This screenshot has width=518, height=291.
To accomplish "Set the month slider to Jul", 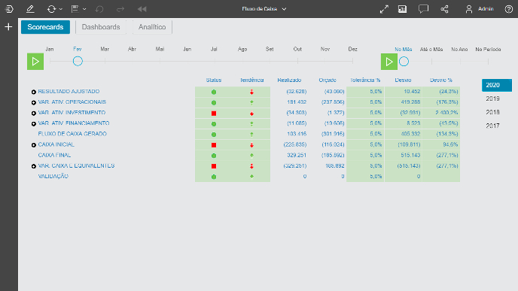I will 215,61.
